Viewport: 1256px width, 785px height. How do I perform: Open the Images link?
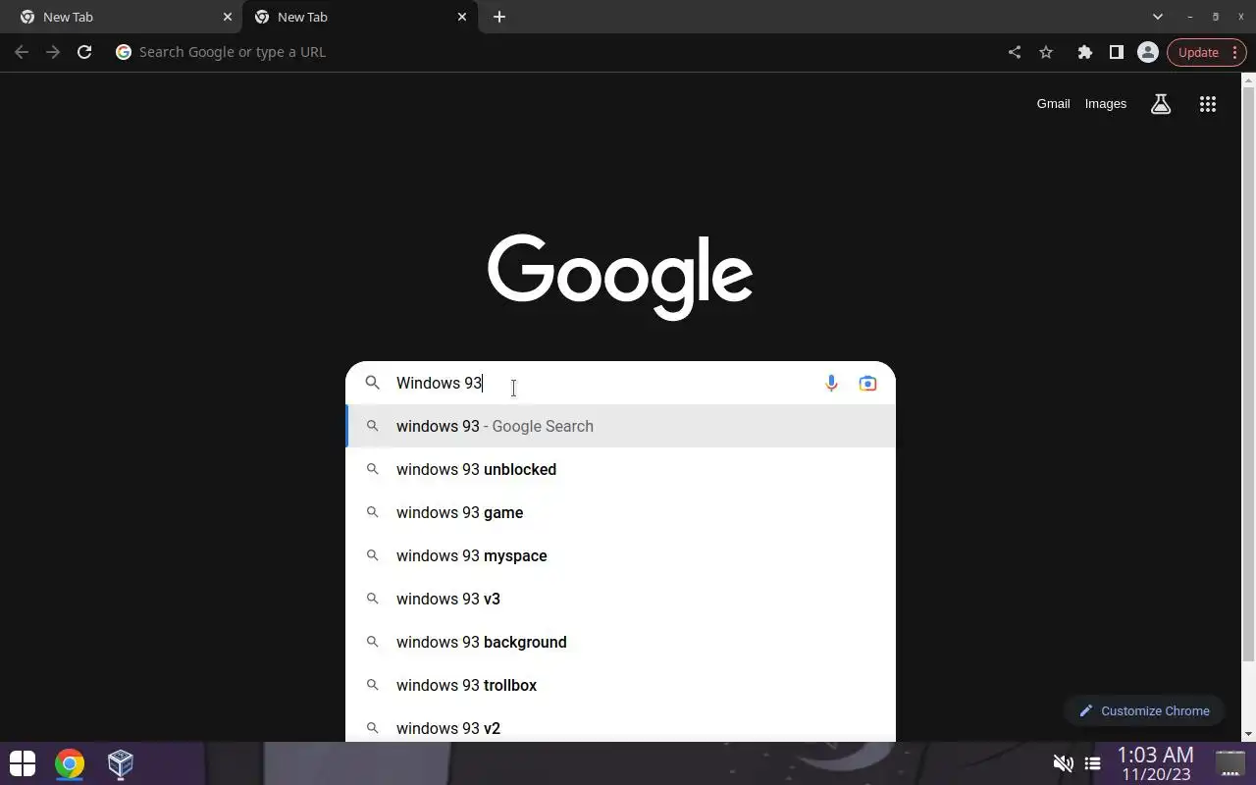pos(1106,104)
